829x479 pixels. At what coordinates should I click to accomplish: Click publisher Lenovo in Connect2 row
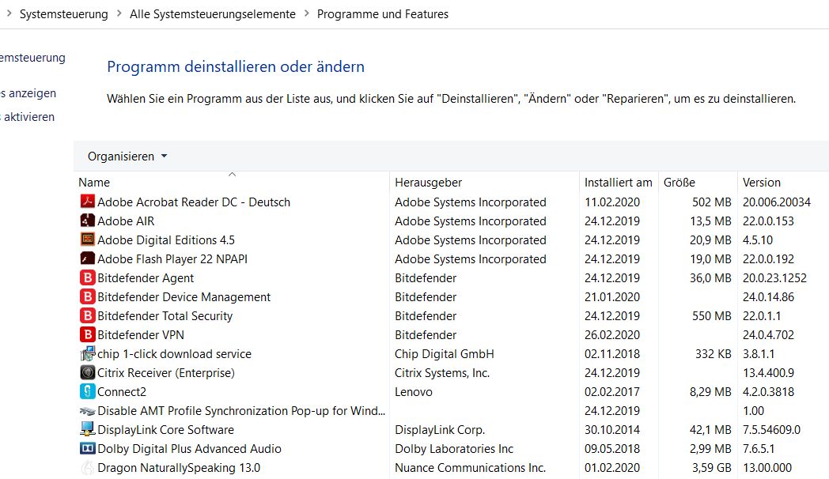click(x=414, y=392)
